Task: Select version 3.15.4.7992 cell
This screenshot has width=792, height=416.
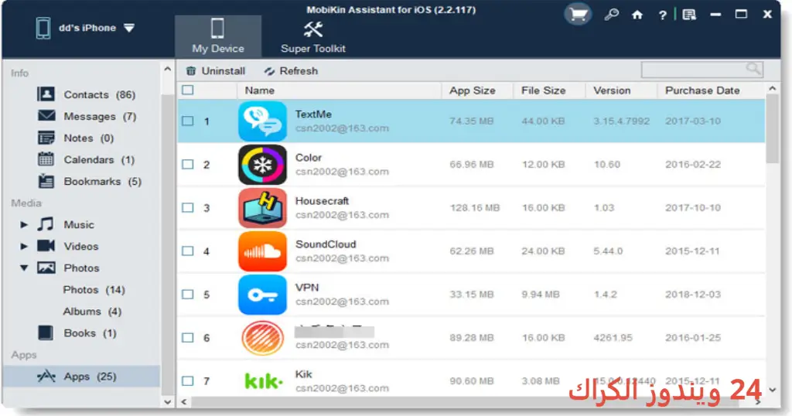Action: [x=621, y=121]
